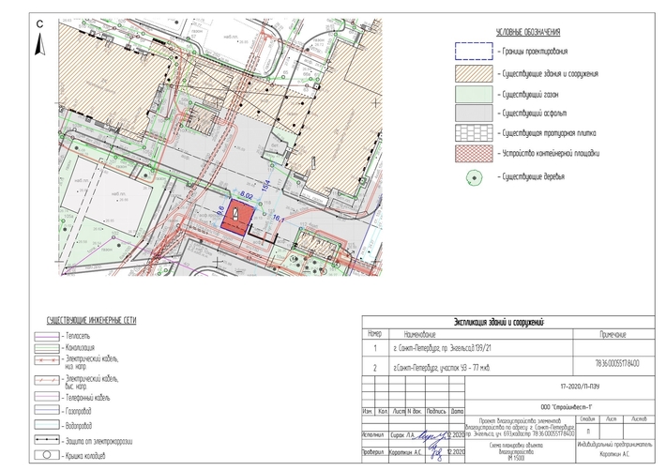Click 'Существующая тротуарная плитка' label

[x=549, y=133]
